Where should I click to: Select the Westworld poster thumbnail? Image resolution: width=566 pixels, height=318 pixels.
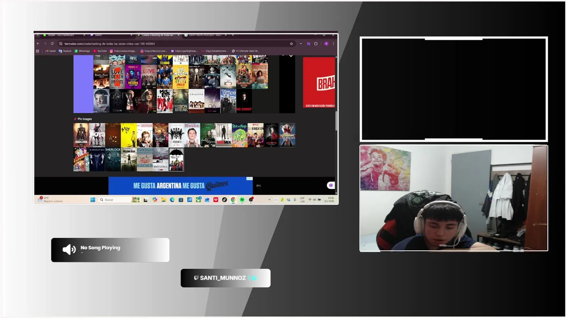pyautogui.click(x=161, y=159)
